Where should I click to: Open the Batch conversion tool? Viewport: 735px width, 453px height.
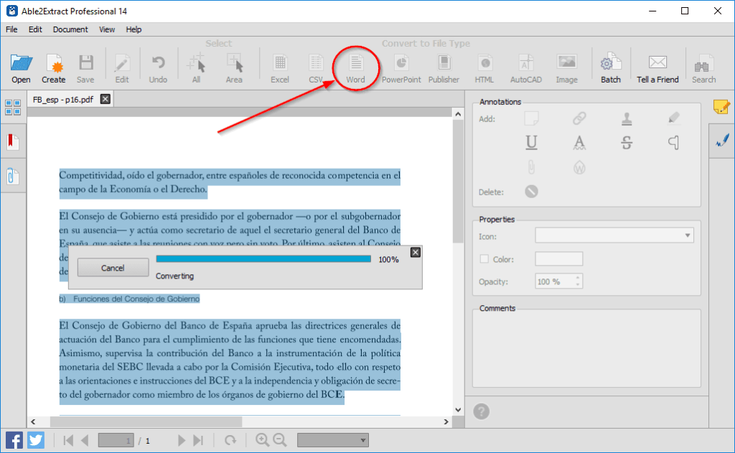(609, 68)
